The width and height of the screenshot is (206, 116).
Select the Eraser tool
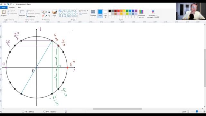coord(43,16)
